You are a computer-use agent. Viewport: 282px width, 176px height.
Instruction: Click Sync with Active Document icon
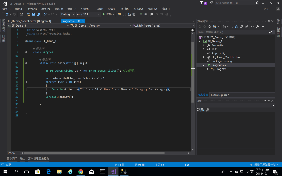coord(231,27)
